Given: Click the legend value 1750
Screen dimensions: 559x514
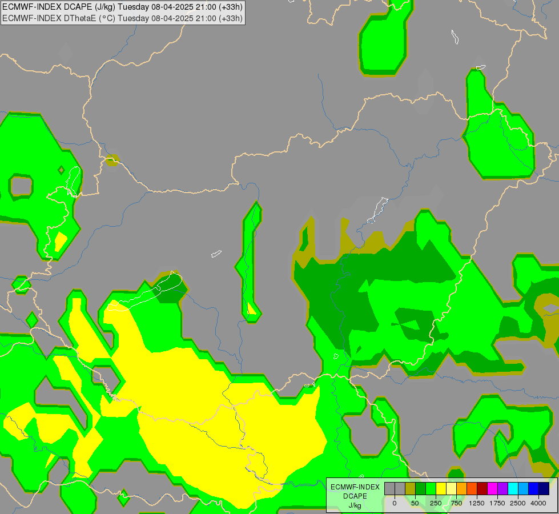Looking at the screenshot, I should coord(497,503).
